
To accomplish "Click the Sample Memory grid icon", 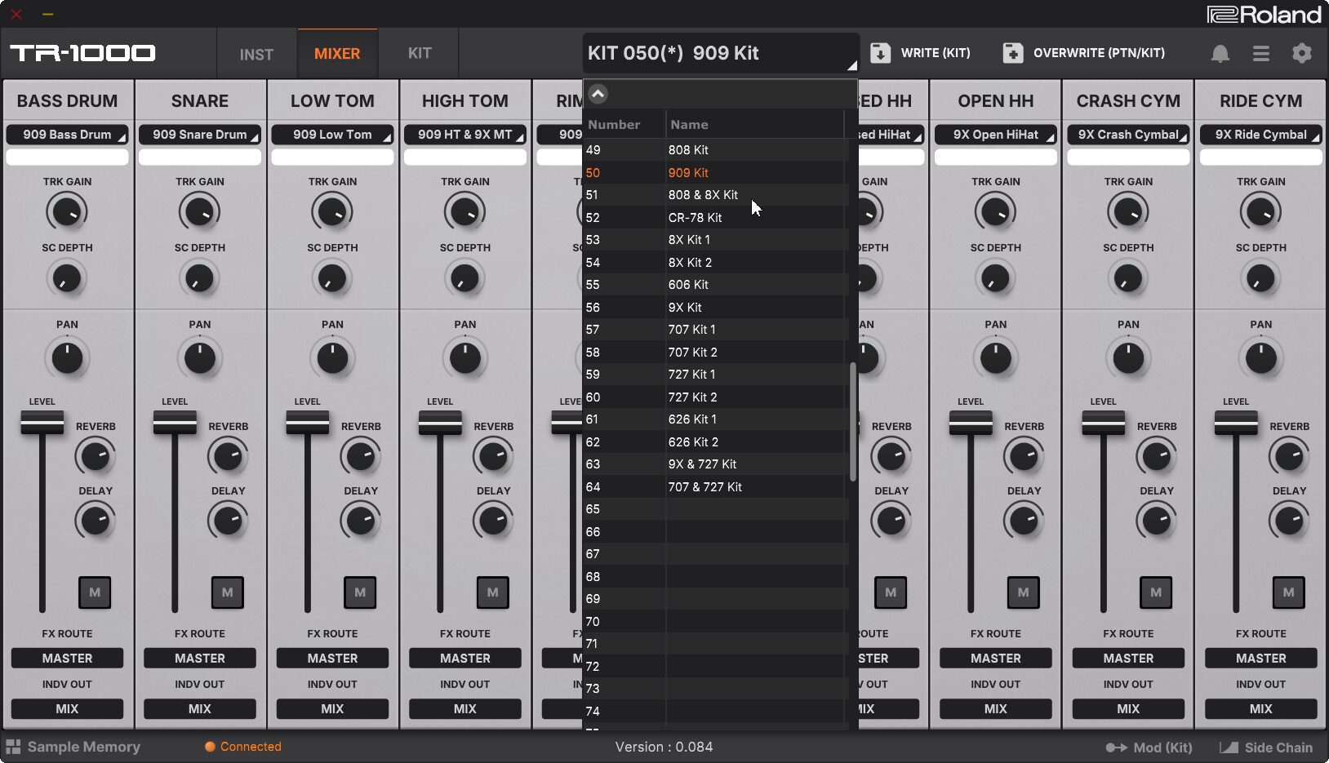I will [13, 747].
